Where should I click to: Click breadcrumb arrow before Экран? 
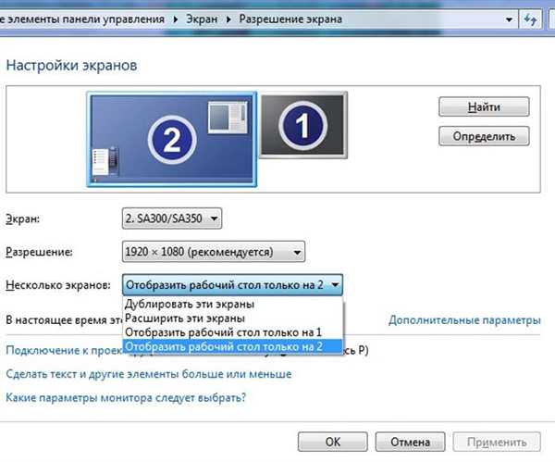[x=176, y=19]
